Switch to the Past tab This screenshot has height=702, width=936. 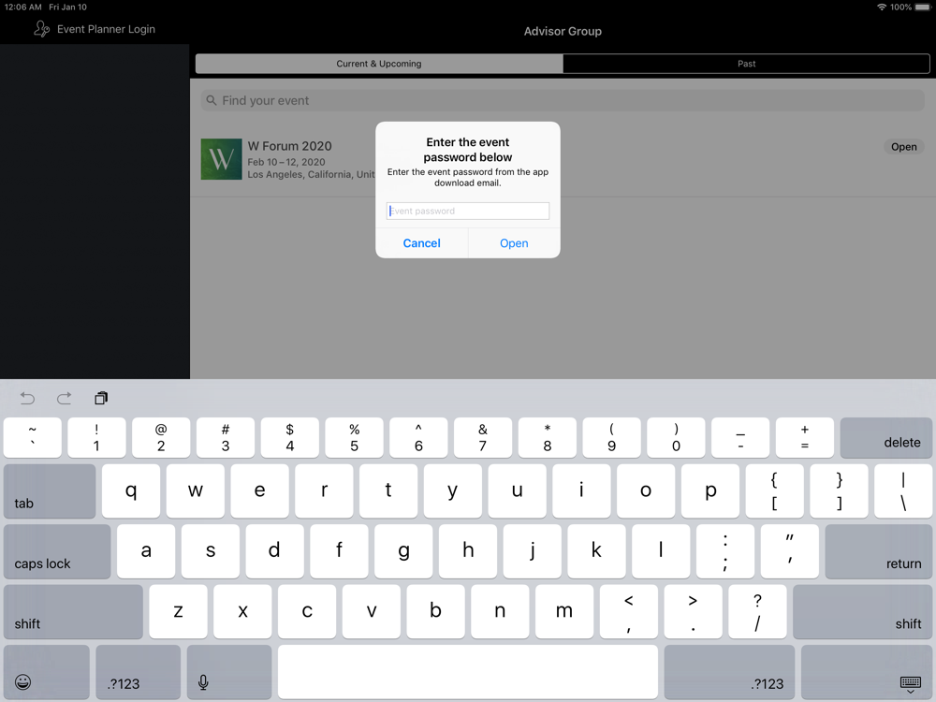746,64
